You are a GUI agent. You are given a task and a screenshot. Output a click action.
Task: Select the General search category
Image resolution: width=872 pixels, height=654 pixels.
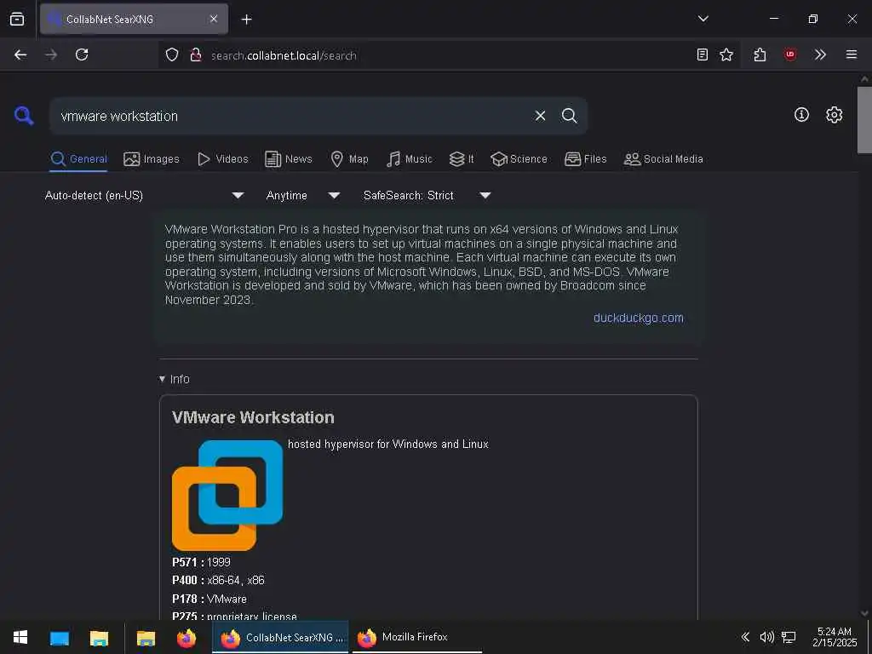tap(78, 159)
